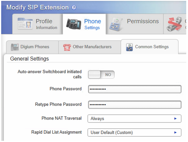188x142 pixels.
Task: Click the General Settings section header
Action: [29, 59]
